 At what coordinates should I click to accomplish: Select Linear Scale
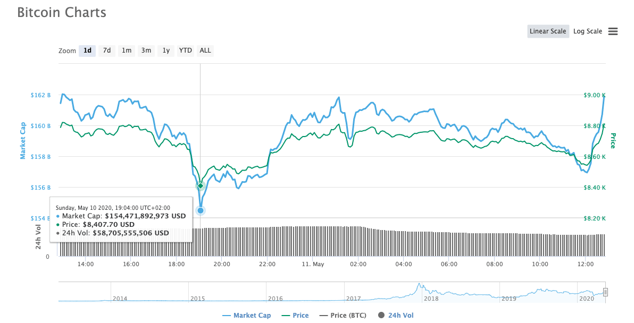tap(548, 31)
